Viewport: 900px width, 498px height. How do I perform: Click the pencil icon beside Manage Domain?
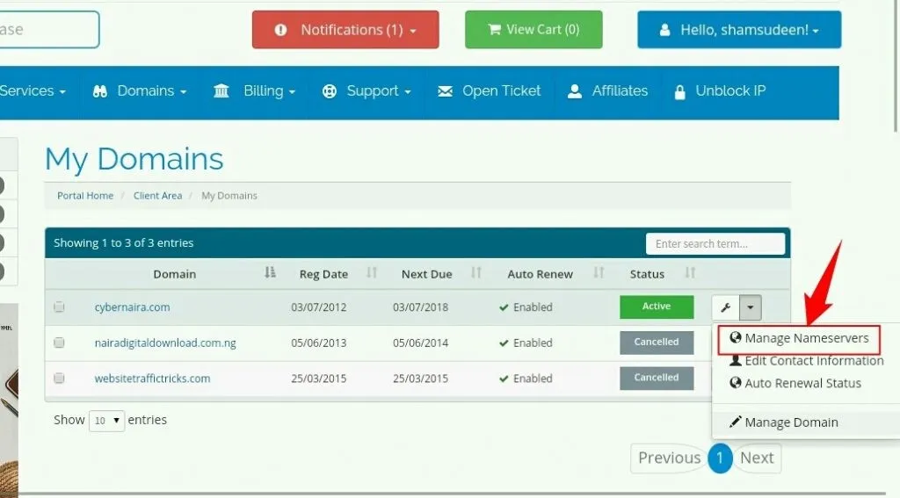(x=736, y=422)
